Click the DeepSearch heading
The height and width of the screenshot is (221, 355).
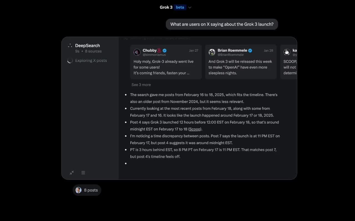(x=87, y=46)
